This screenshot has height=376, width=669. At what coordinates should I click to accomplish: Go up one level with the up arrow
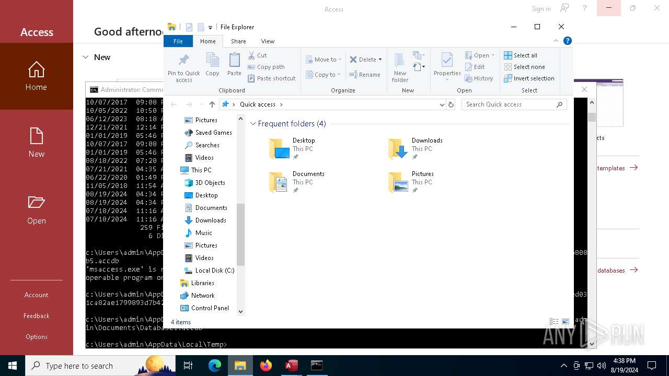[x=212, y=104]
